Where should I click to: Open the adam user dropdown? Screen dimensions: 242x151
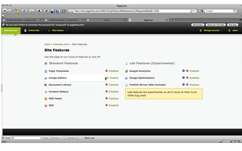(234, 31)
